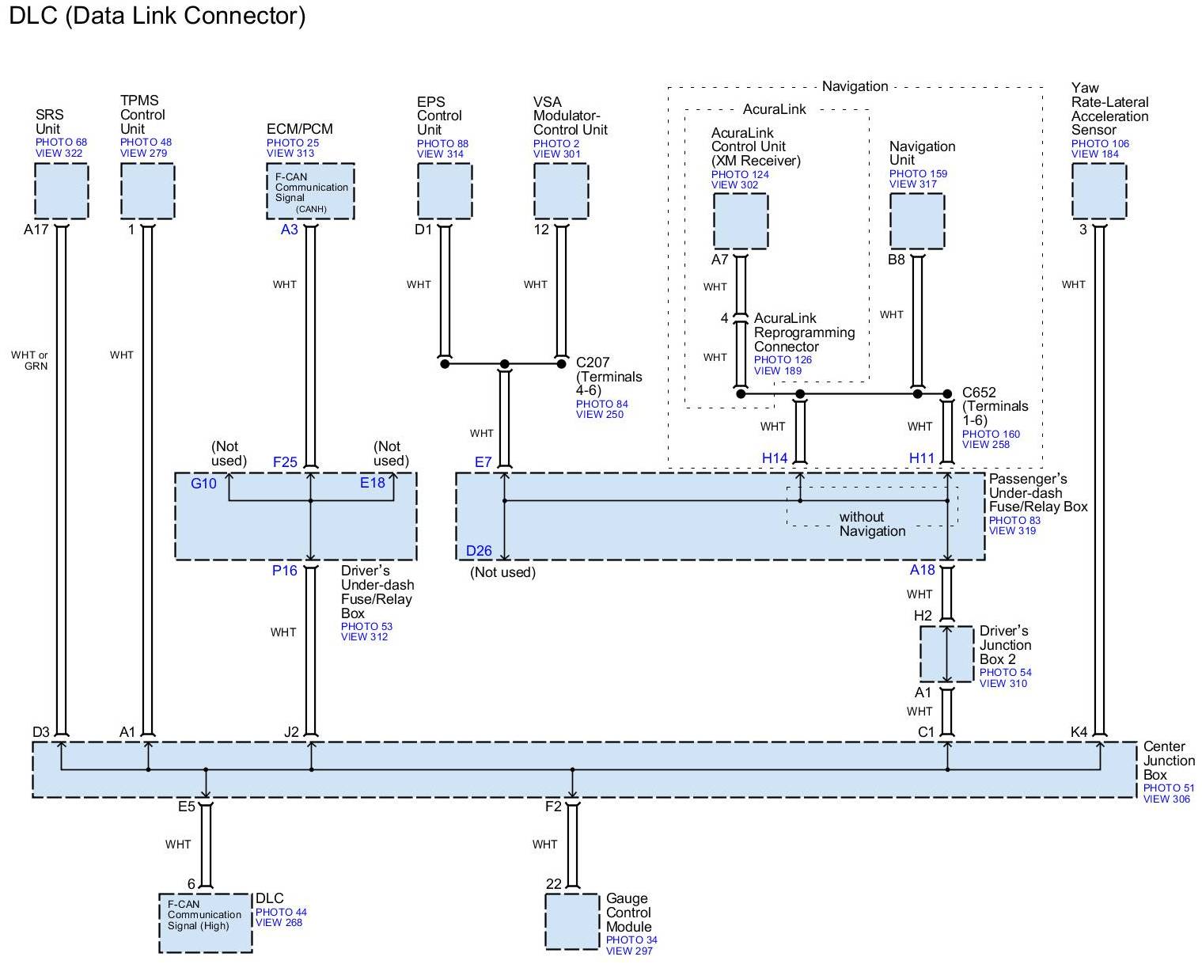1202x968 pixels.
Task: Click PHOTO 126 for AcuraLink Reprogramming Connector
Action: tap(783, 360)
